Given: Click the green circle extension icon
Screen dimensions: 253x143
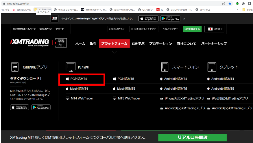Looking at the screenshot, I should coord(237,3).
